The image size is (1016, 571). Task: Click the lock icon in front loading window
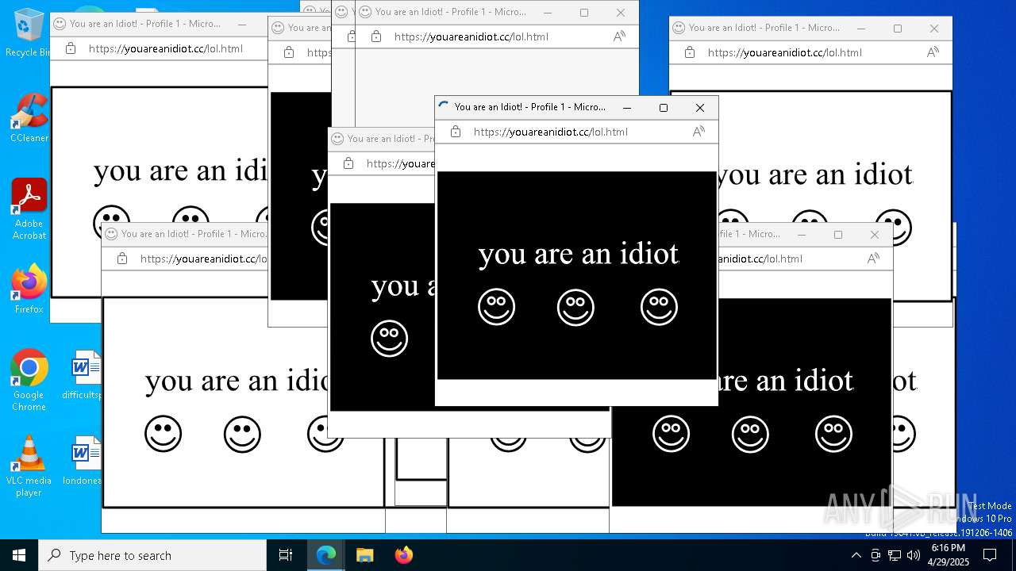(x=456, y=132)
